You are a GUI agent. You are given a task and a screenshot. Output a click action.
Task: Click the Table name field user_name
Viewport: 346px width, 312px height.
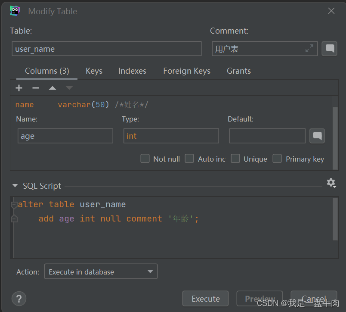(x=107, y=49)
